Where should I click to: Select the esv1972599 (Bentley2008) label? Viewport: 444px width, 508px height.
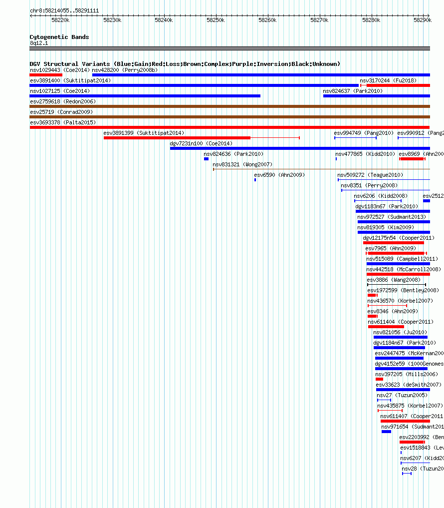(403, 290)
